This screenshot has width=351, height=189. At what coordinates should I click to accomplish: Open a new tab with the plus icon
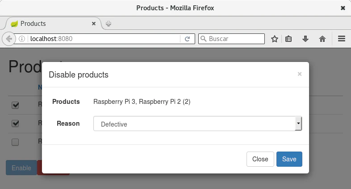109,24
